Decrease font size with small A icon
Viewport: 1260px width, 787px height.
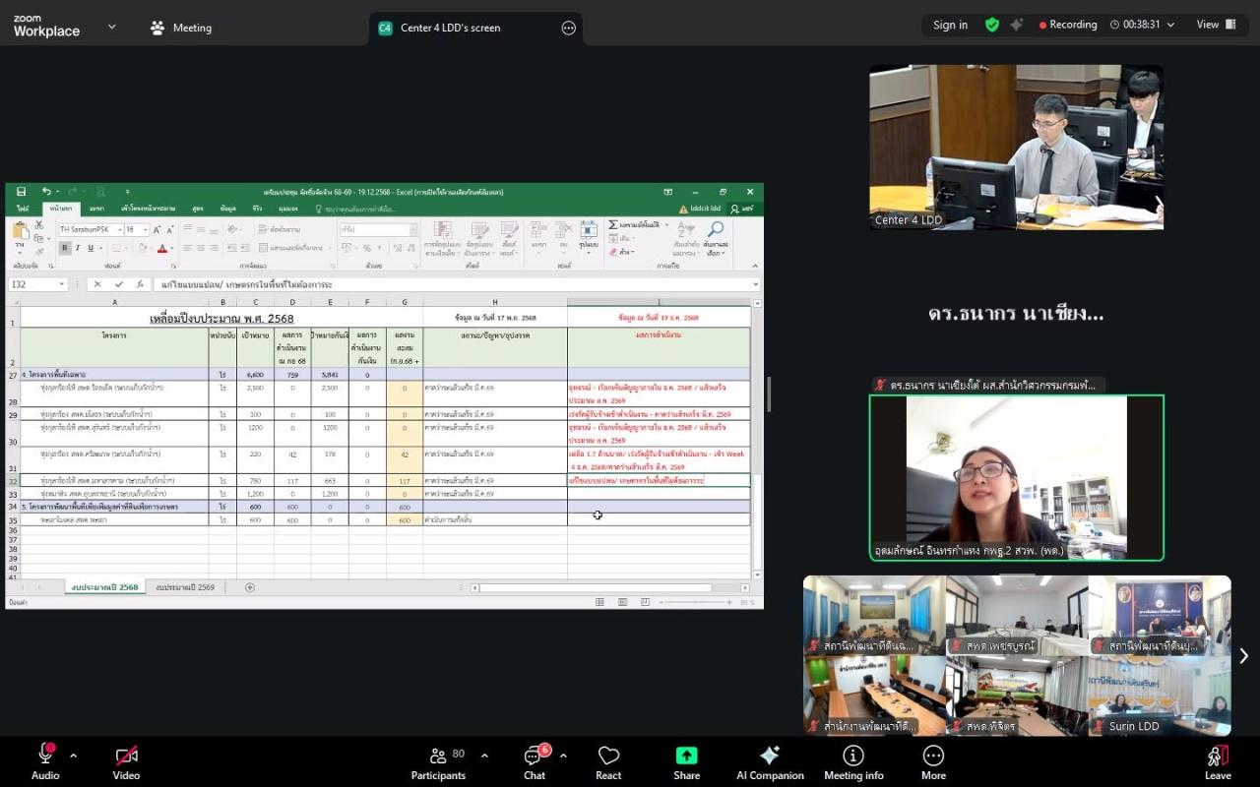[168, 229]
